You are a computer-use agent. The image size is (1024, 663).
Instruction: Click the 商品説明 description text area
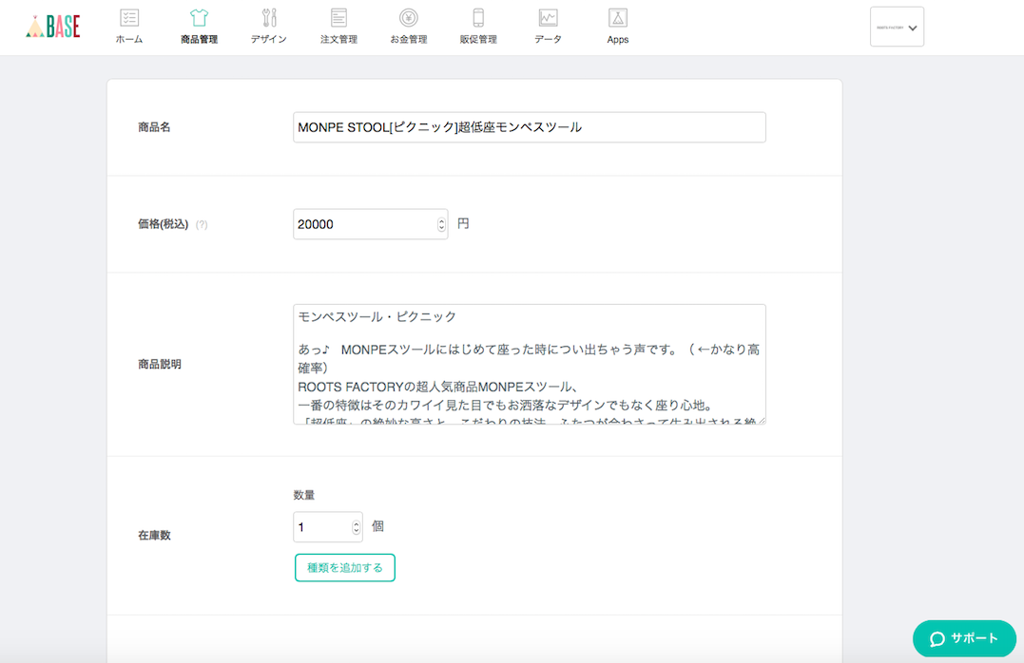(x=529, y=364)
